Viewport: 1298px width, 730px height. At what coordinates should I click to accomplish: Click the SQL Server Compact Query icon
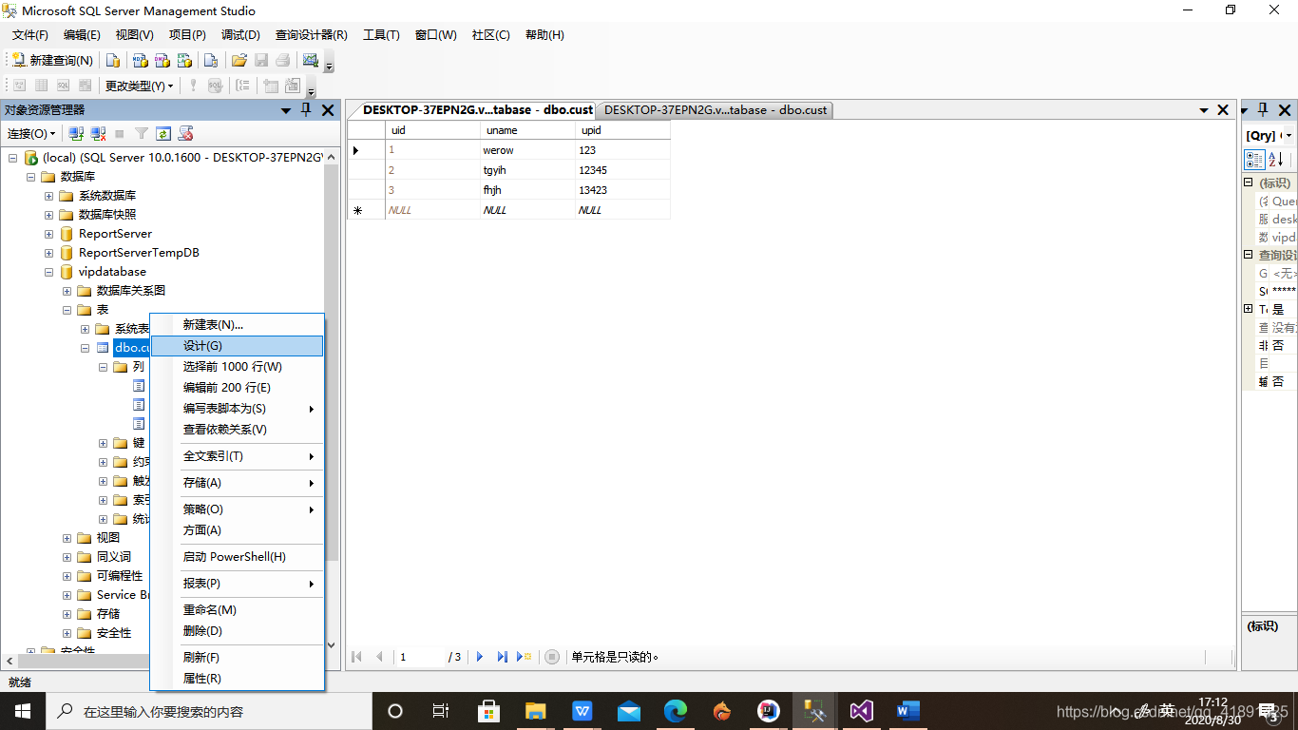pyautogui.click(x=211, y=61)
